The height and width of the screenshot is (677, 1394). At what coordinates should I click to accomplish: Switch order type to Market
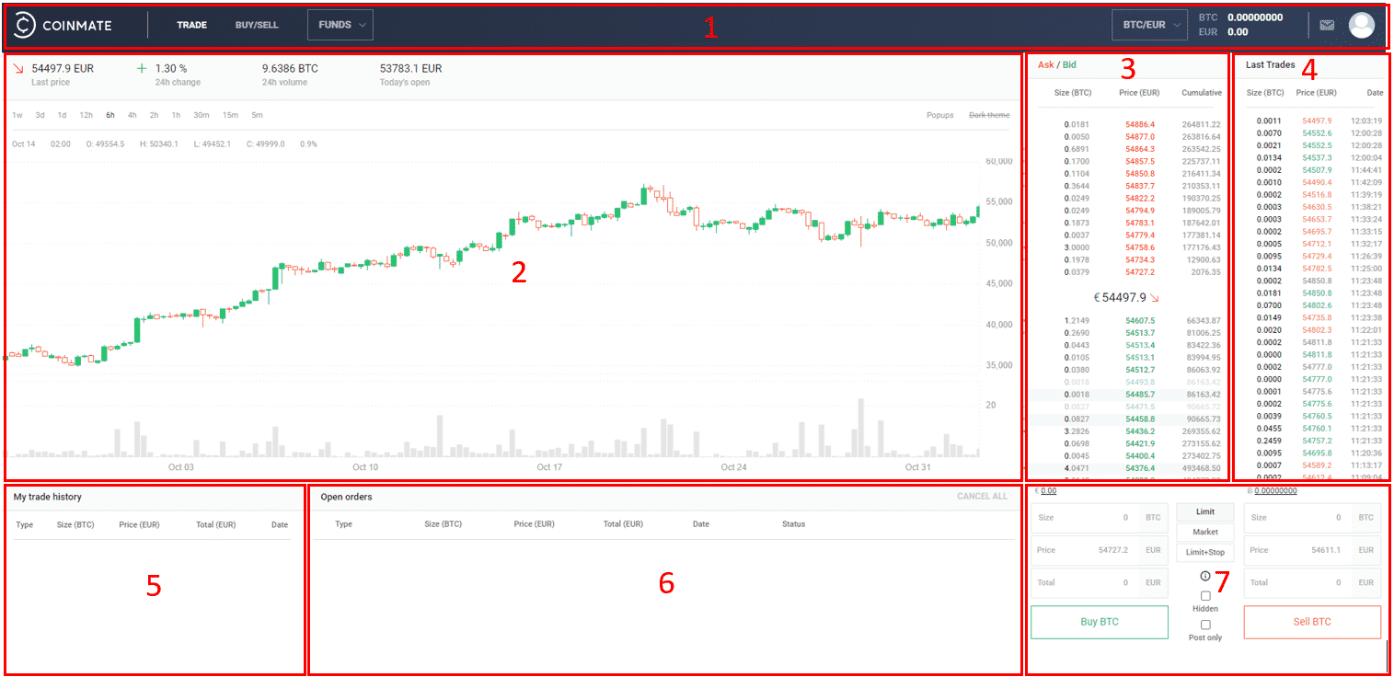(1204, 532)
